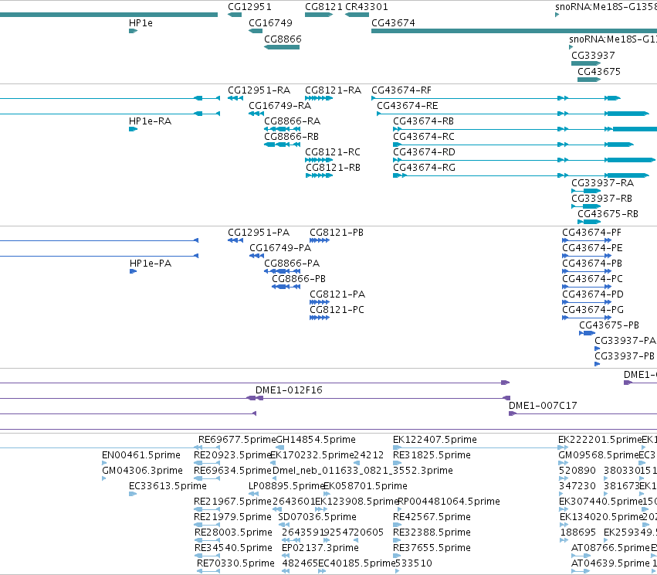This screenshot has width=657, height=575.
Task: Click protein label CG8121-PA
Action: [x=337, y=294]
